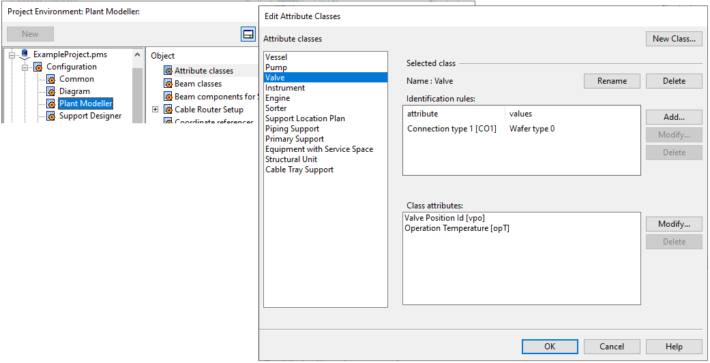Rename the selected Valve class

coord(612,81)
